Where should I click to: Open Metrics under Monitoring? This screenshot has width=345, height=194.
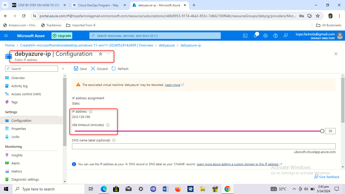tap(17, 171)
